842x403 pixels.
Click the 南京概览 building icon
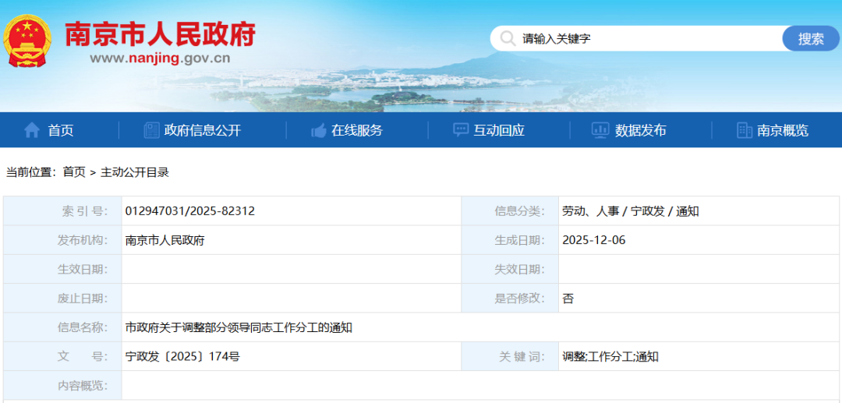point(745,130)
